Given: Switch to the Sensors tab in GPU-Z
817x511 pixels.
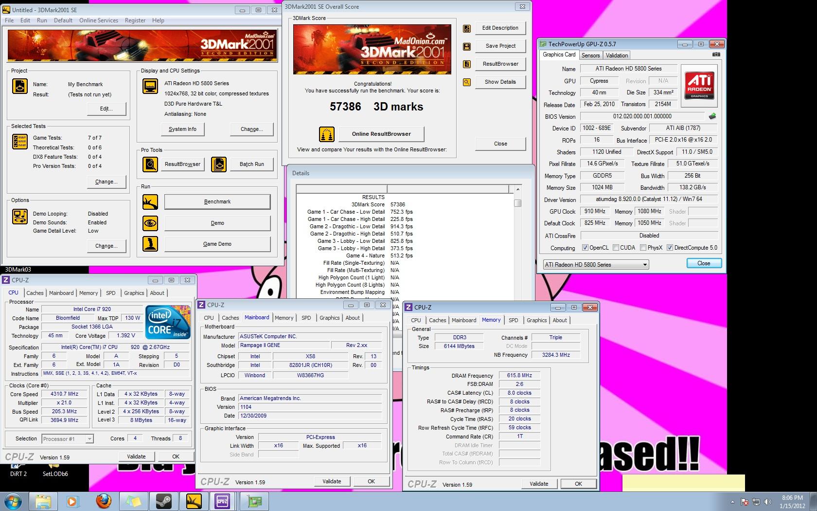Looking at the screenshot, I should coord(590,55).
